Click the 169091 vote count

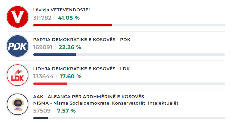click(43, 47)
